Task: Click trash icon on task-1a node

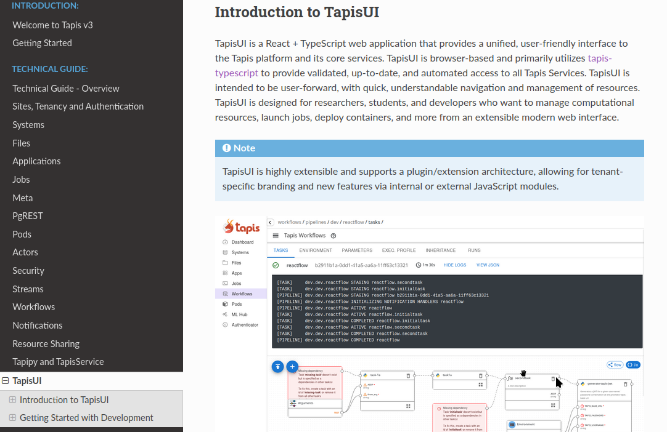Action: tap(408, 375)
